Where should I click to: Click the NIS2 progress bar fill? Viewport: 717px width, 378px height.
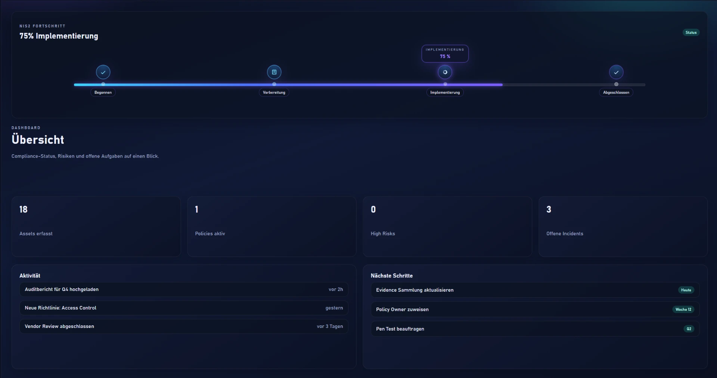288,85
